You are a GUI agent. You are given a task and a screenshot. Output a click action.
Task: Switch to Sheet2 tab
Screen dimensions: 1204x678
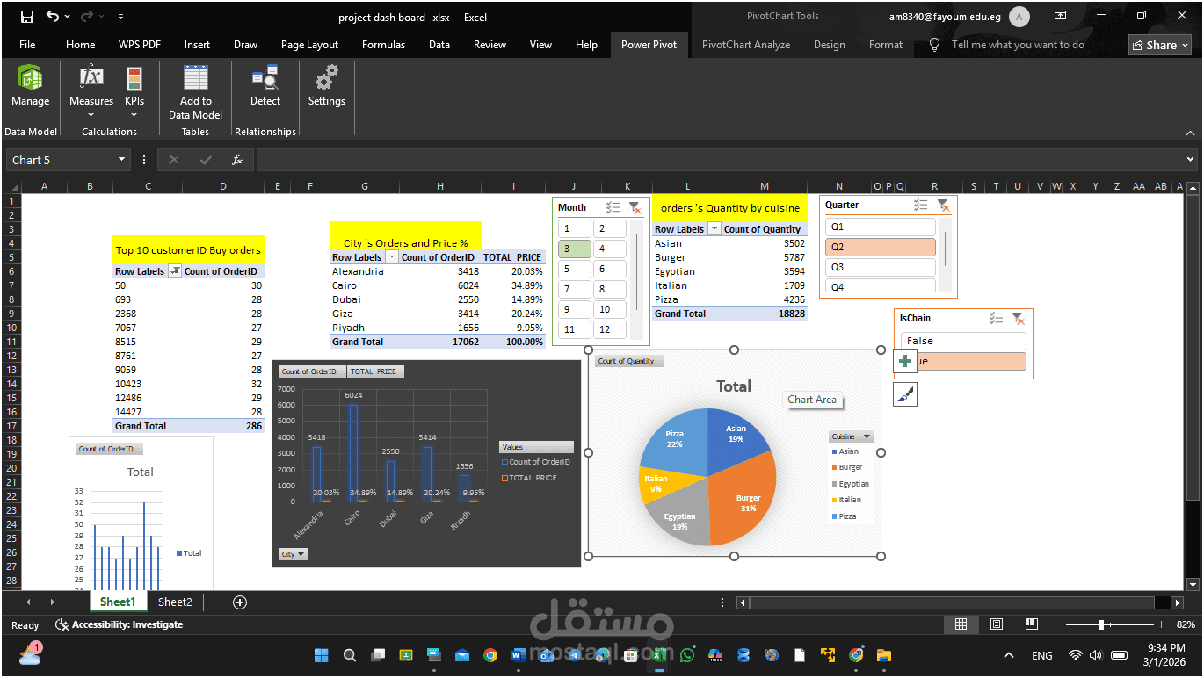coord(175,602)
